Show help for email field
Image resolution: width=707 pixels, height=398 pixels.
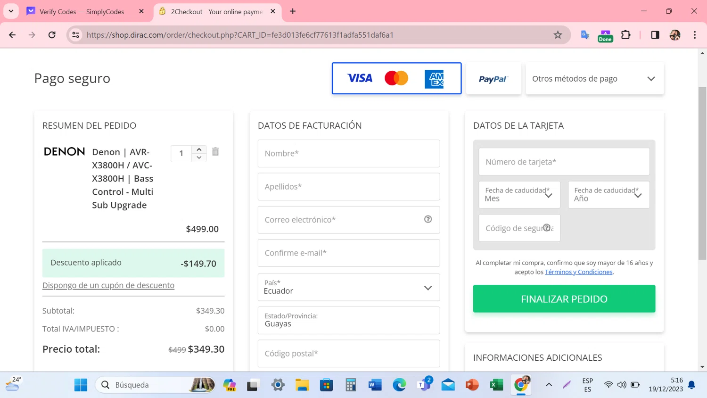[x=428, y=219]
